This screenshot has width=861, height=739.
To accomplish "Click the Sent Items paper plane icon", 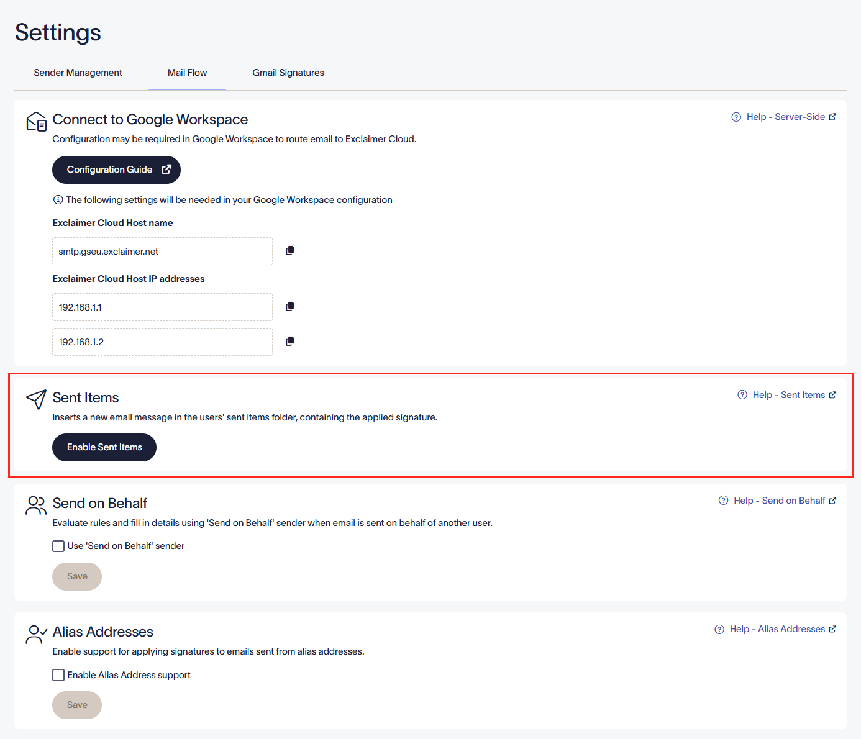I will tap(36, 399).
